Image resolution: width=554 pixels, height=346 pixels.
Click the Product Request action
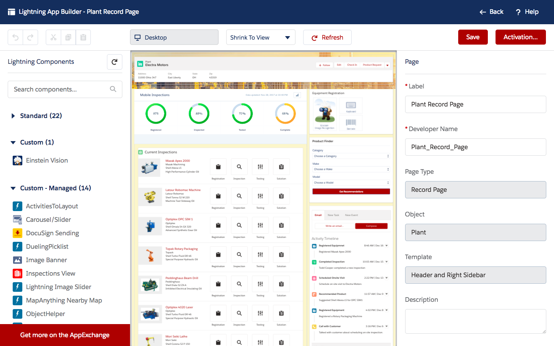point(372,65)
